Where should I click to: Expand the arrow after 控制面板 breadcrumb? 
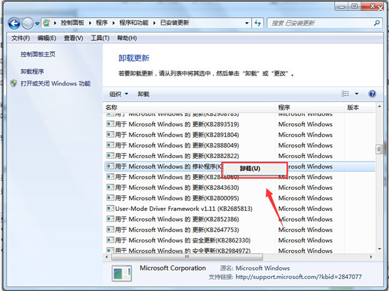tap(90, 23)
